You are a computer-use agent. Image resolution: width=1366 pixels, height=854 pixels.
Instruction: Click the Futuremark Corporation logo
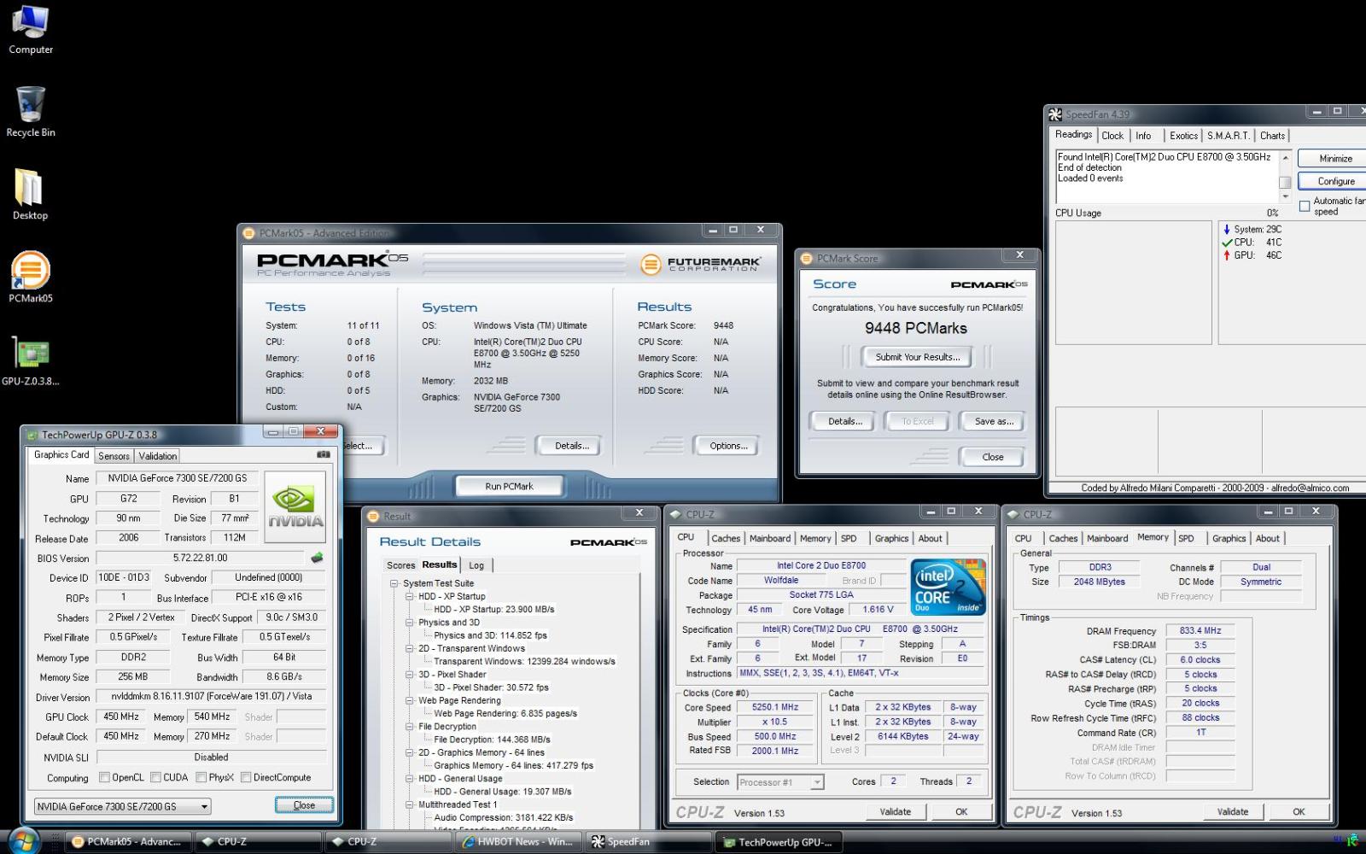click(x=699, y=264)
